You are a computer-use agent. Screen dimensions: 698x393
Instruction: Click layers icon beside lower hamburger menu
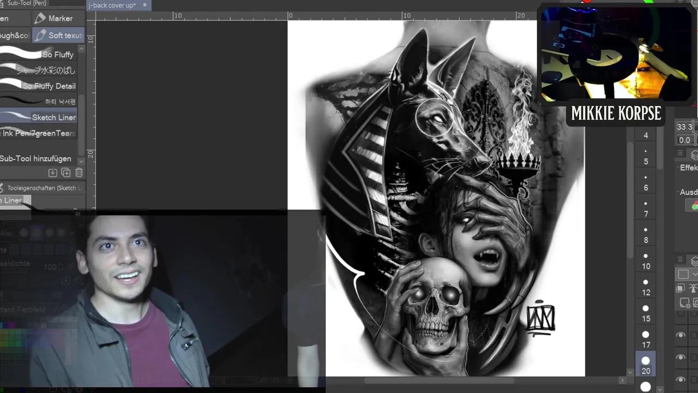tap(694, 261)
